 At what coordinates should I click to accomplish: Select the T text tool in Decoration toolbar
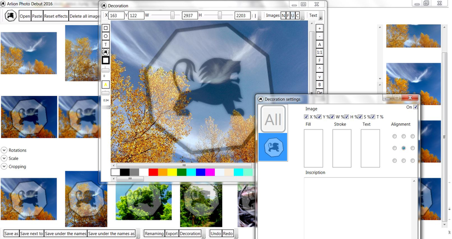click(106, 44)
